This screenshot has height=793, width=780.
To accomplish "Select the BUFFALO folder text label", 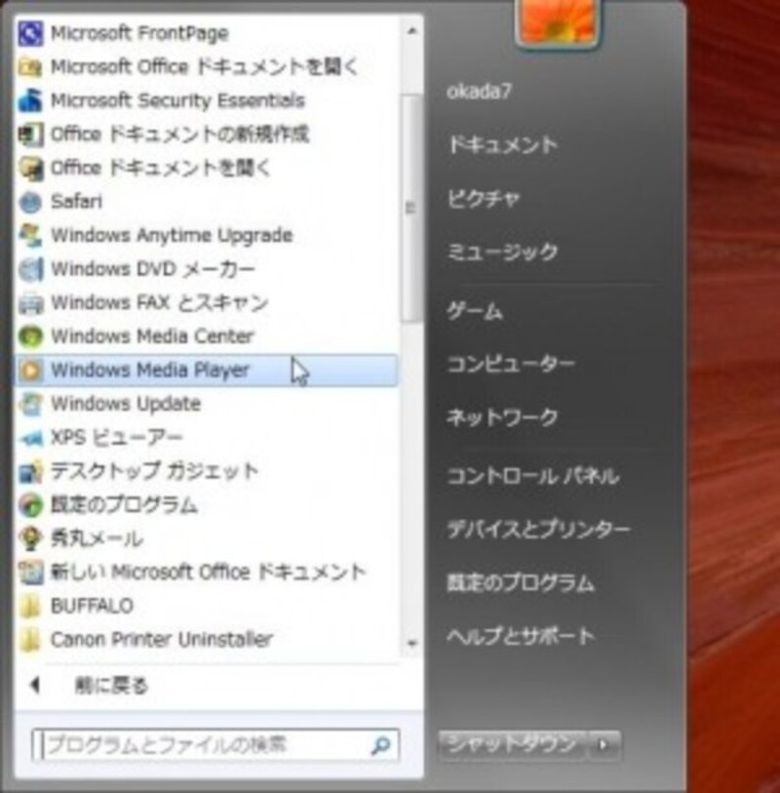I will pos(92,606).
